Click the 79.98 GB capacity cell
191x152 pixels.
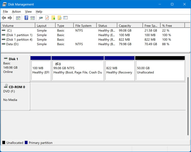pos(125,44)
